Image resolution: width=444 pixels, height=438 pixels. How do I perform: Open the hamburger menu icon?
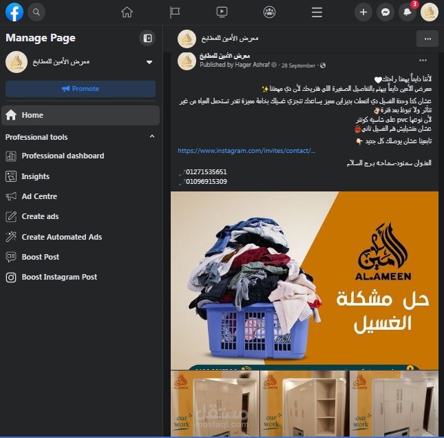pos(317,12)
